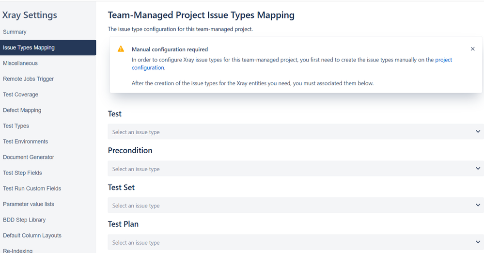Go to Summary in Xray Settings

[15, 32]
